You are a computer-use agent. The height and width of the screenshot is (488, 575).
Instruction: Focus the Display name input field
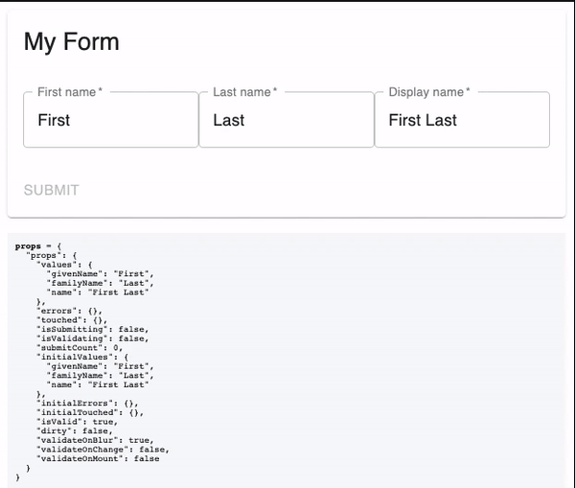[x=462, y=120]
